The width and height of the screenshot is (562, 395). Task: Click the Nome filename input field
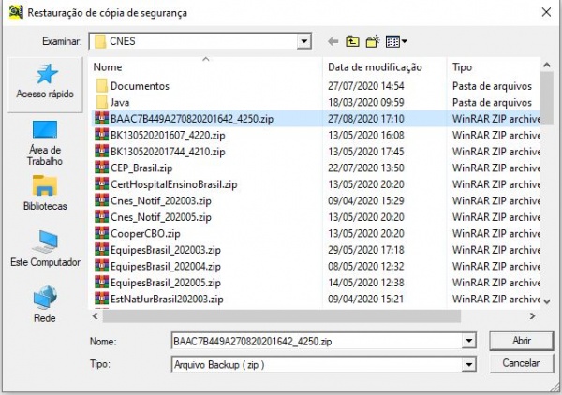click(318, 341)
